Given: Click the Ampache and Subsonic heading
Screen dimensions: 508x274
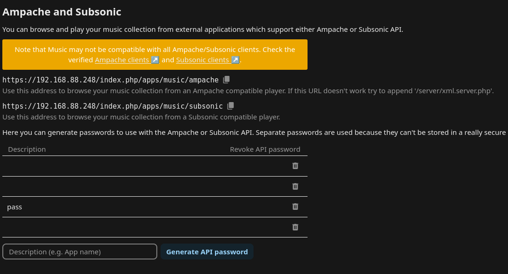Looking at the screenshot, I should click(62, 12).
